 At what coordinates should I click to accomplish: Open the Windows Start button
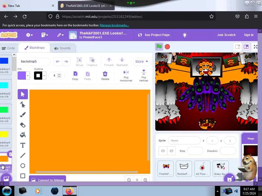[7, 191]
